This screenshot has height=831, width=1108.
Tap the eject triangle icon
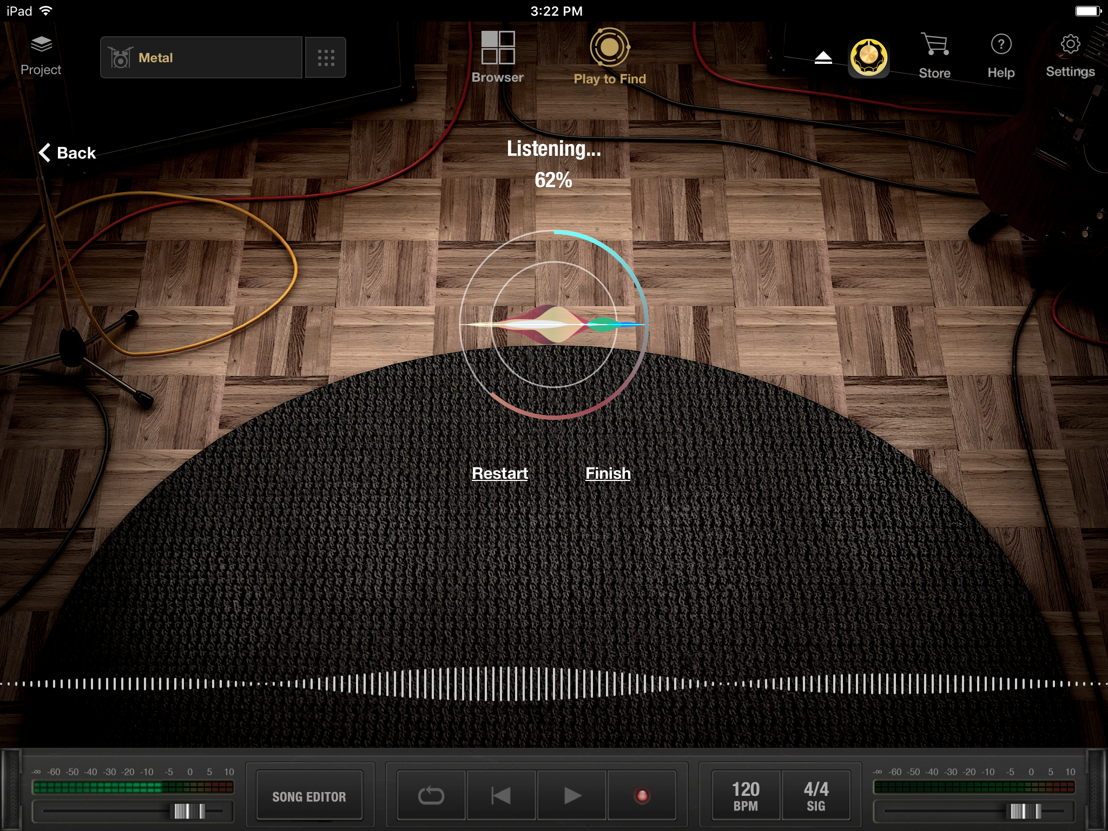(823, 58)
